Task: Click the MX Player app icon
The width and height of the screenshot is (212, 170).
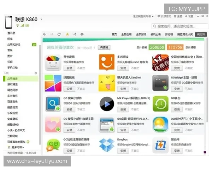Action: pyautogui.click(x=107, y=104)
